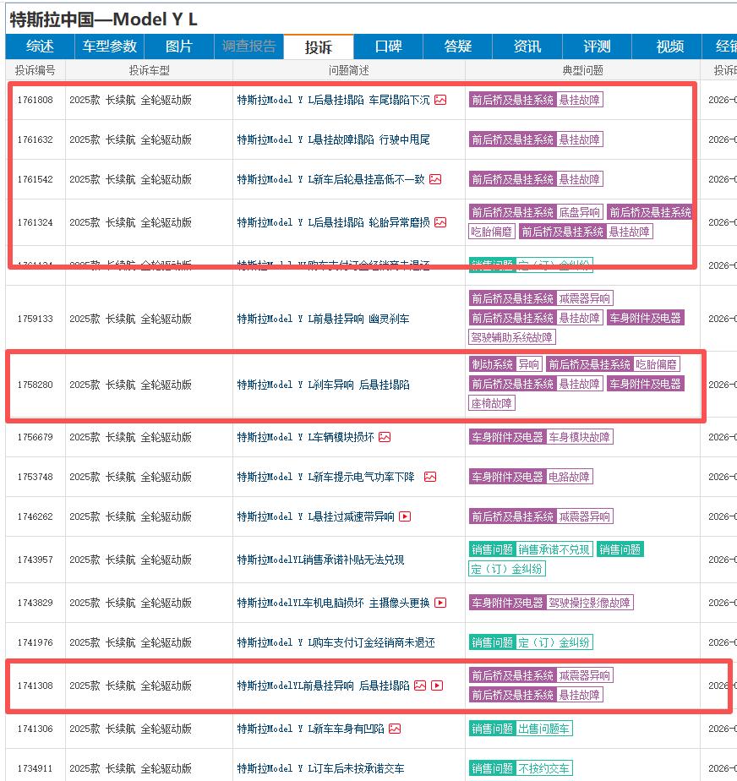Open the 图片 tab

click(x=179, y=46)
